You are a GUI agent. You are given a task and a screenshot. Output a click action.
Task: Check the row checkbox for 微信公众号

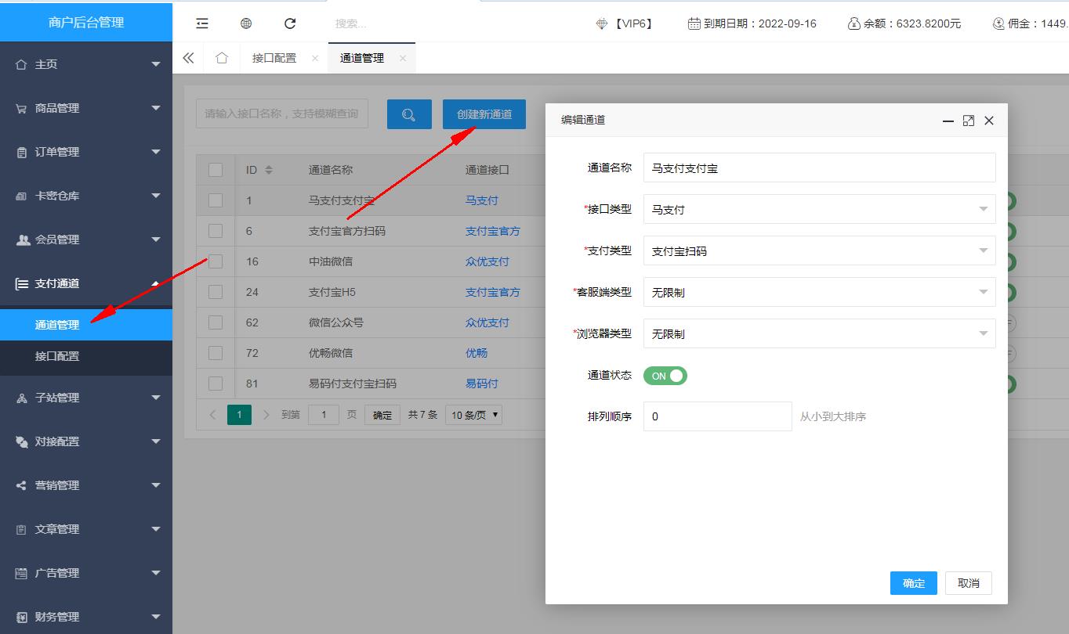click(x=216, y=322)
